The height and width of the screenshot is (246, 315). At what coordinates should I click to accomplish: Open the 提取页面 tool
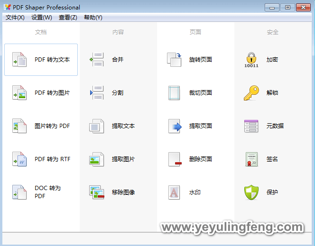pos(195,126)
